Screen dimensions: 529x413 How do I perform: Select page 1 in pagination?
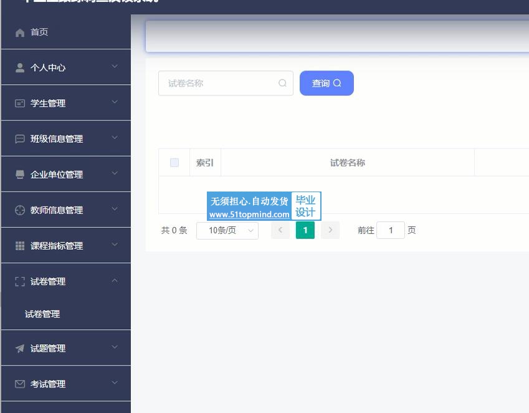(305, 230)
